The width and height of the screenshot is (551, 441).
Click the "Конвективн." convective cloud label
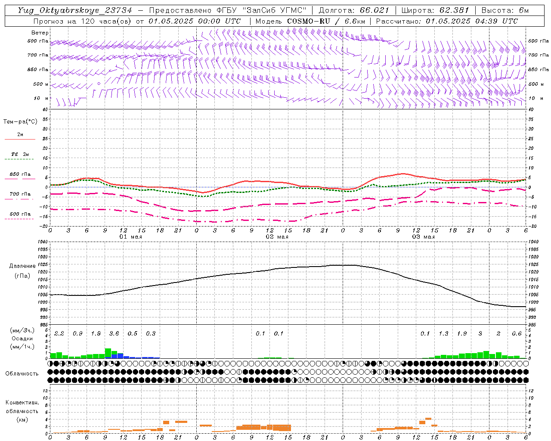tap(22, 403)
